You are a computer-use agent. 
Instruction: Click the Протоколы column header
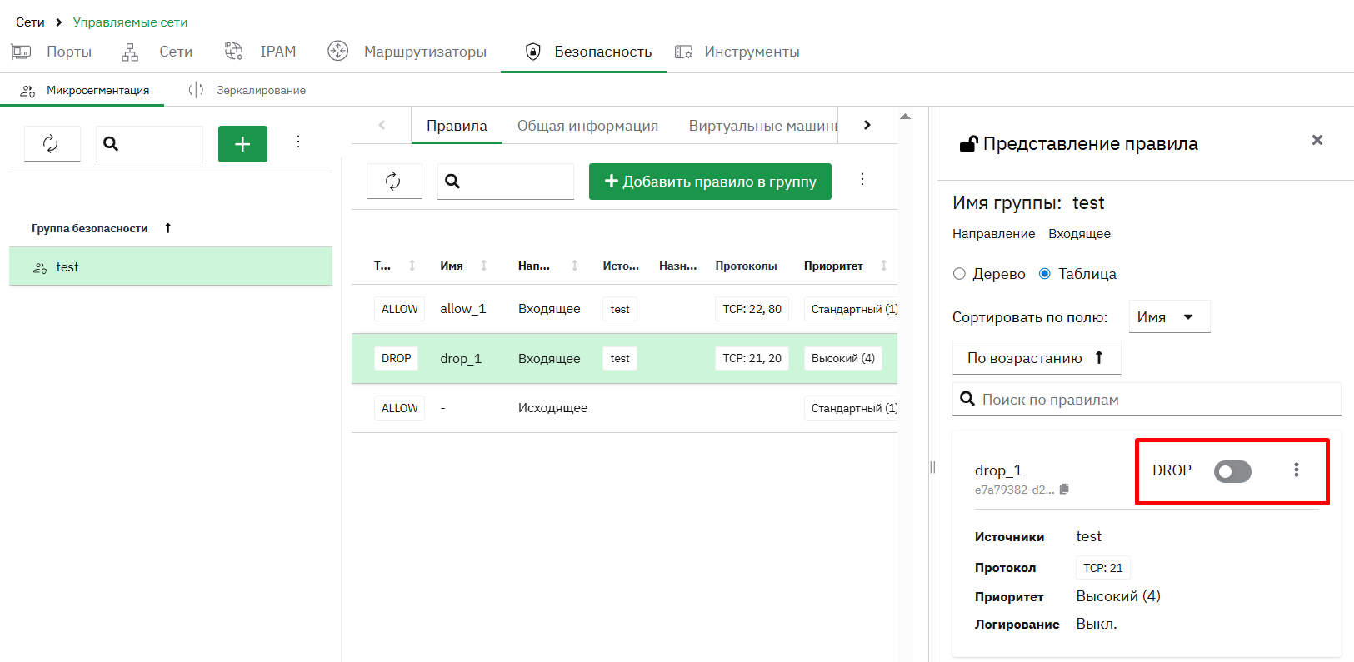coord(746,266)
